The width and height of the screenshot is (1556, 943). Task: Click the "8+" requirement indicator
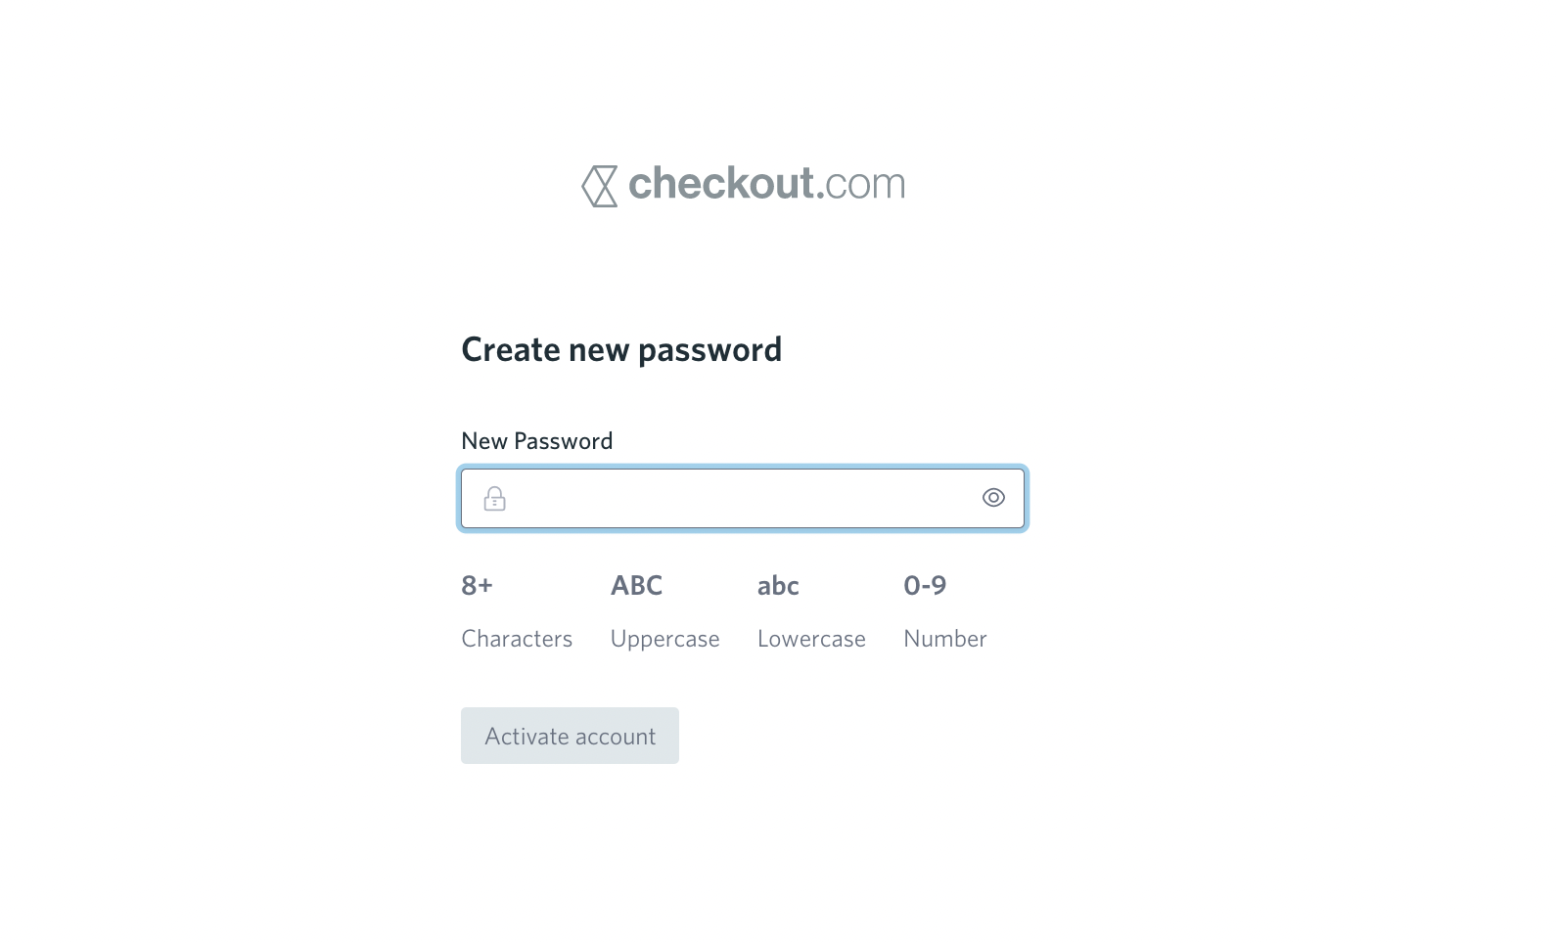tap(477, 586)
